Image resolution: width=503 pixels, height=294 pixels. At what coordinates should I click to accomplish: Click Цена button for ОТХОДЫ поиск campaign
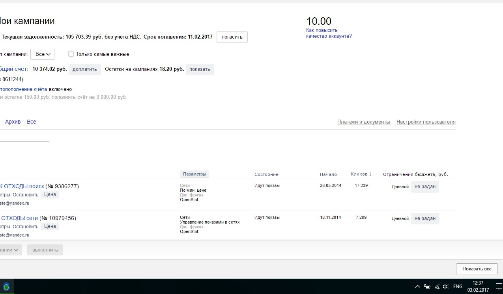50,194
